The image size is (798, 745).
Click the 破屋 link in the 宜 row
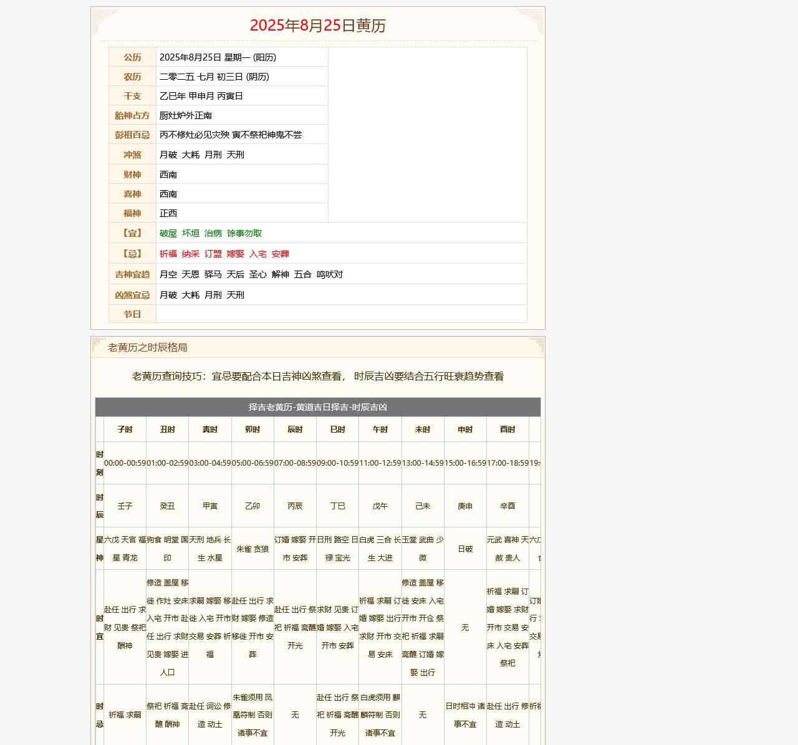click(x=167, y=233)
